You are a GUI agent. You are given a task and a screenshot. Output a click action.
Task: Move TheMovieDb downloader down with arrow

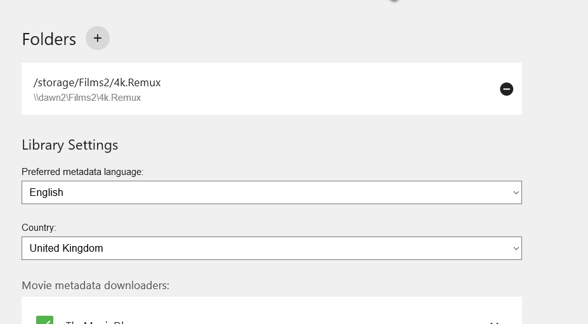pyautogui.click(x=495, y=321)
